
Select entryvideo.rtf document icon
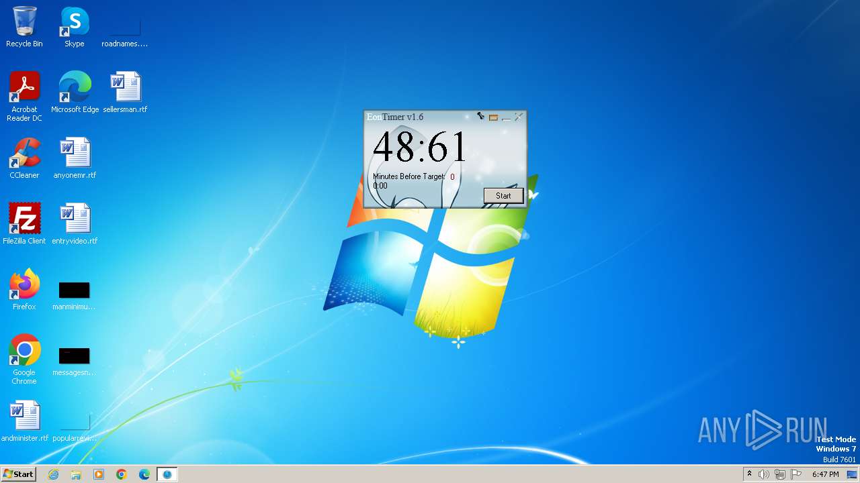point(75,224)
